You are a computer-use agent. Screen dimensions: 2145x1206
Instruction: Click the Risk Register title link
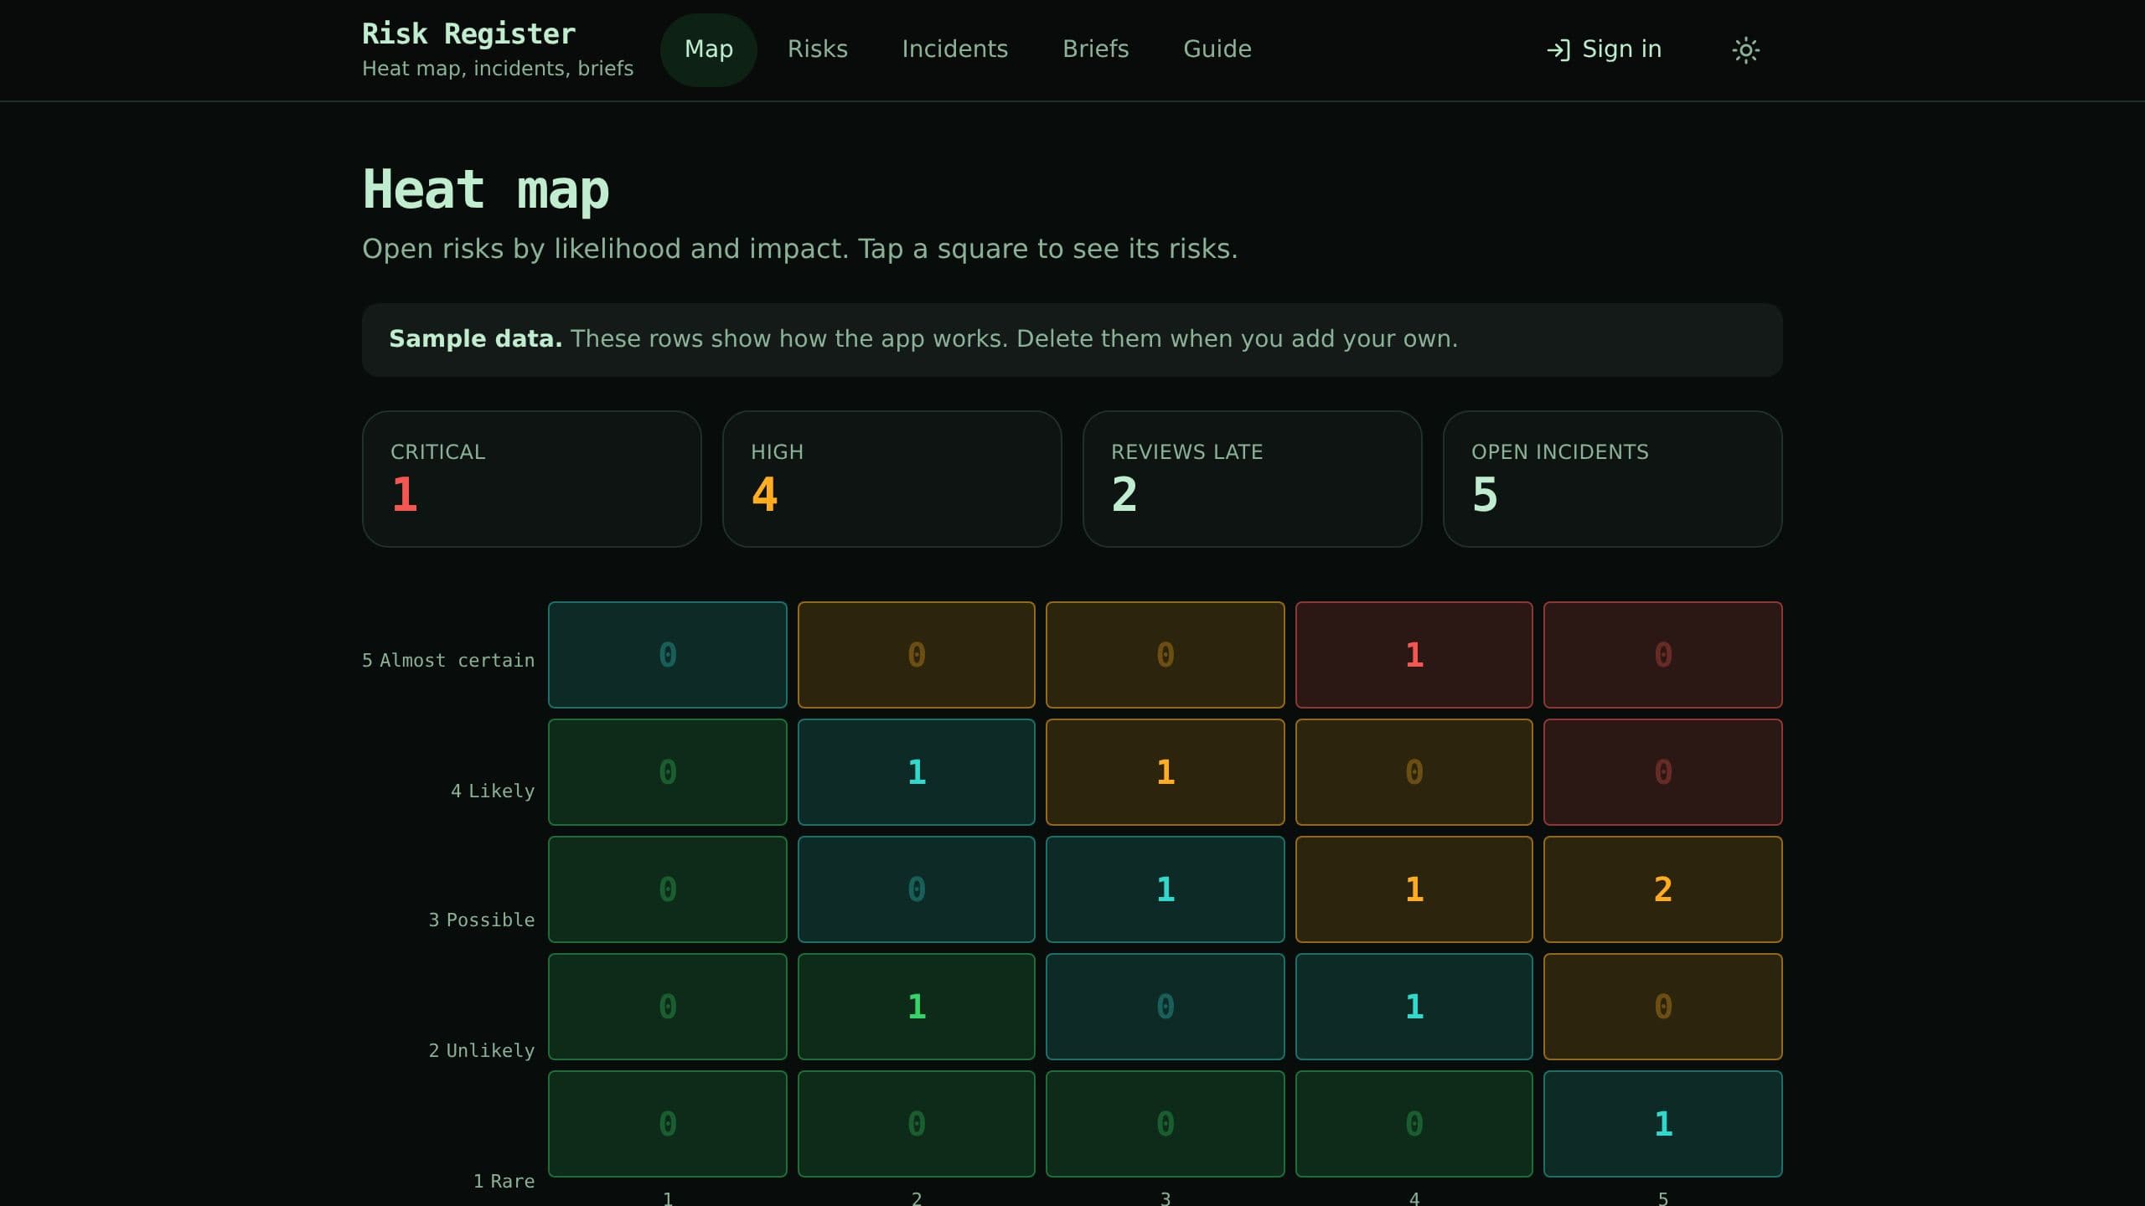click(x=468, y=33)
